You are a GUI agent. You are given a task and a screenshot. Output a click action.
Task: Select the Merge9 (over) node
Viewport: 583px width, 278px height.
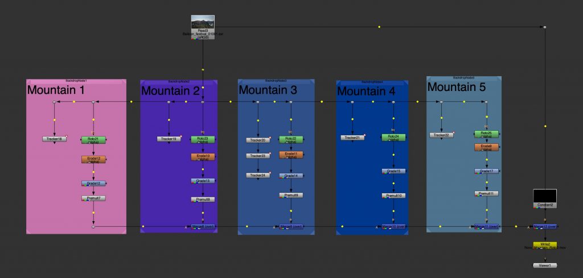tap(291, 226)
